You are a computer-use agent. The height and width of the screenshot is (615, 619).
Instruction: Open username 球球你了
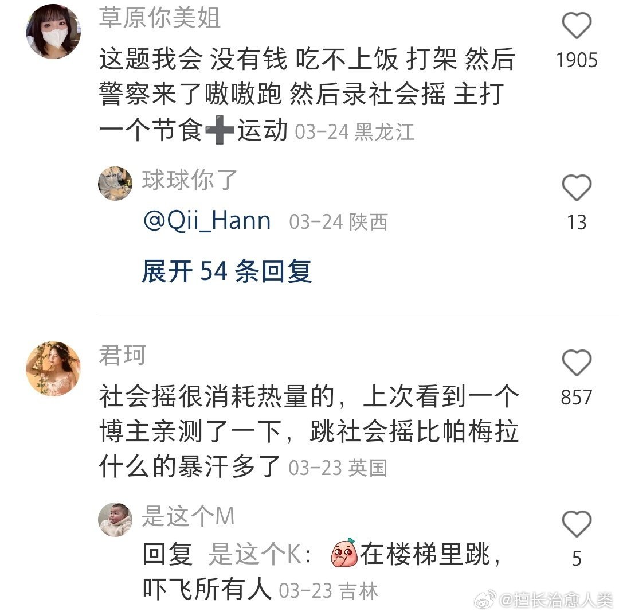point(190,180)
